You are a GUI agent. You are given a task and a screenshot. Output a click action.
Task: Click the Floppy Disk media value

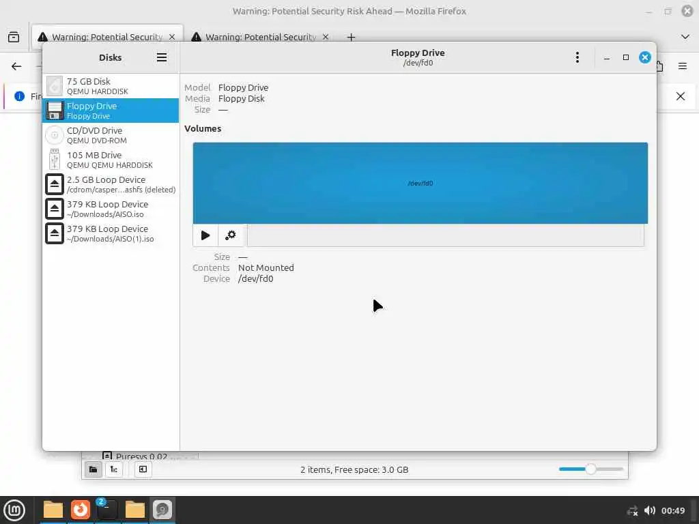(241, 98)
